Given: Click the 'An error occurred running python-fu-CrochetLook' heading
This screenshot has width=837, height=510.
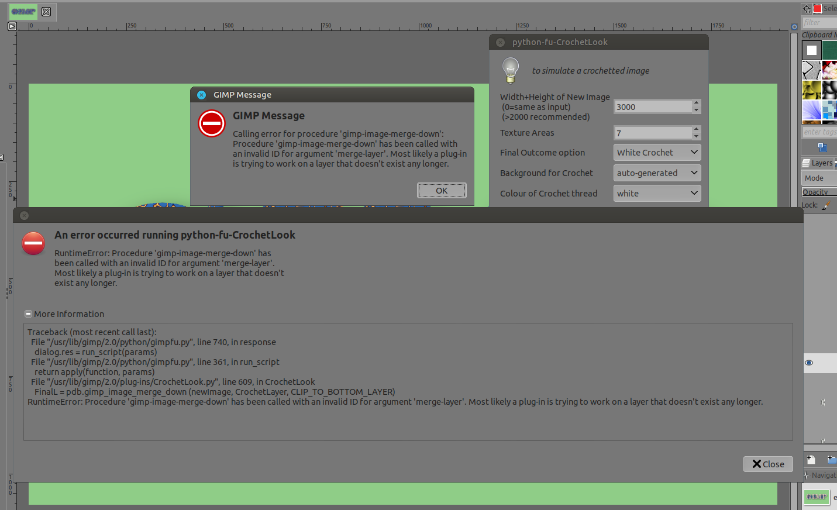Looking at the screenshot, I should click(x=175, y=235).
